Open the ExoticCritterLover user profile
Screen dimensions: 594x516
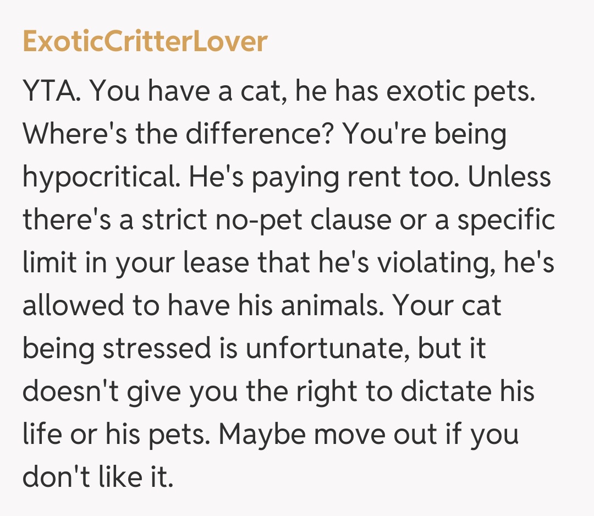(145, 41)
